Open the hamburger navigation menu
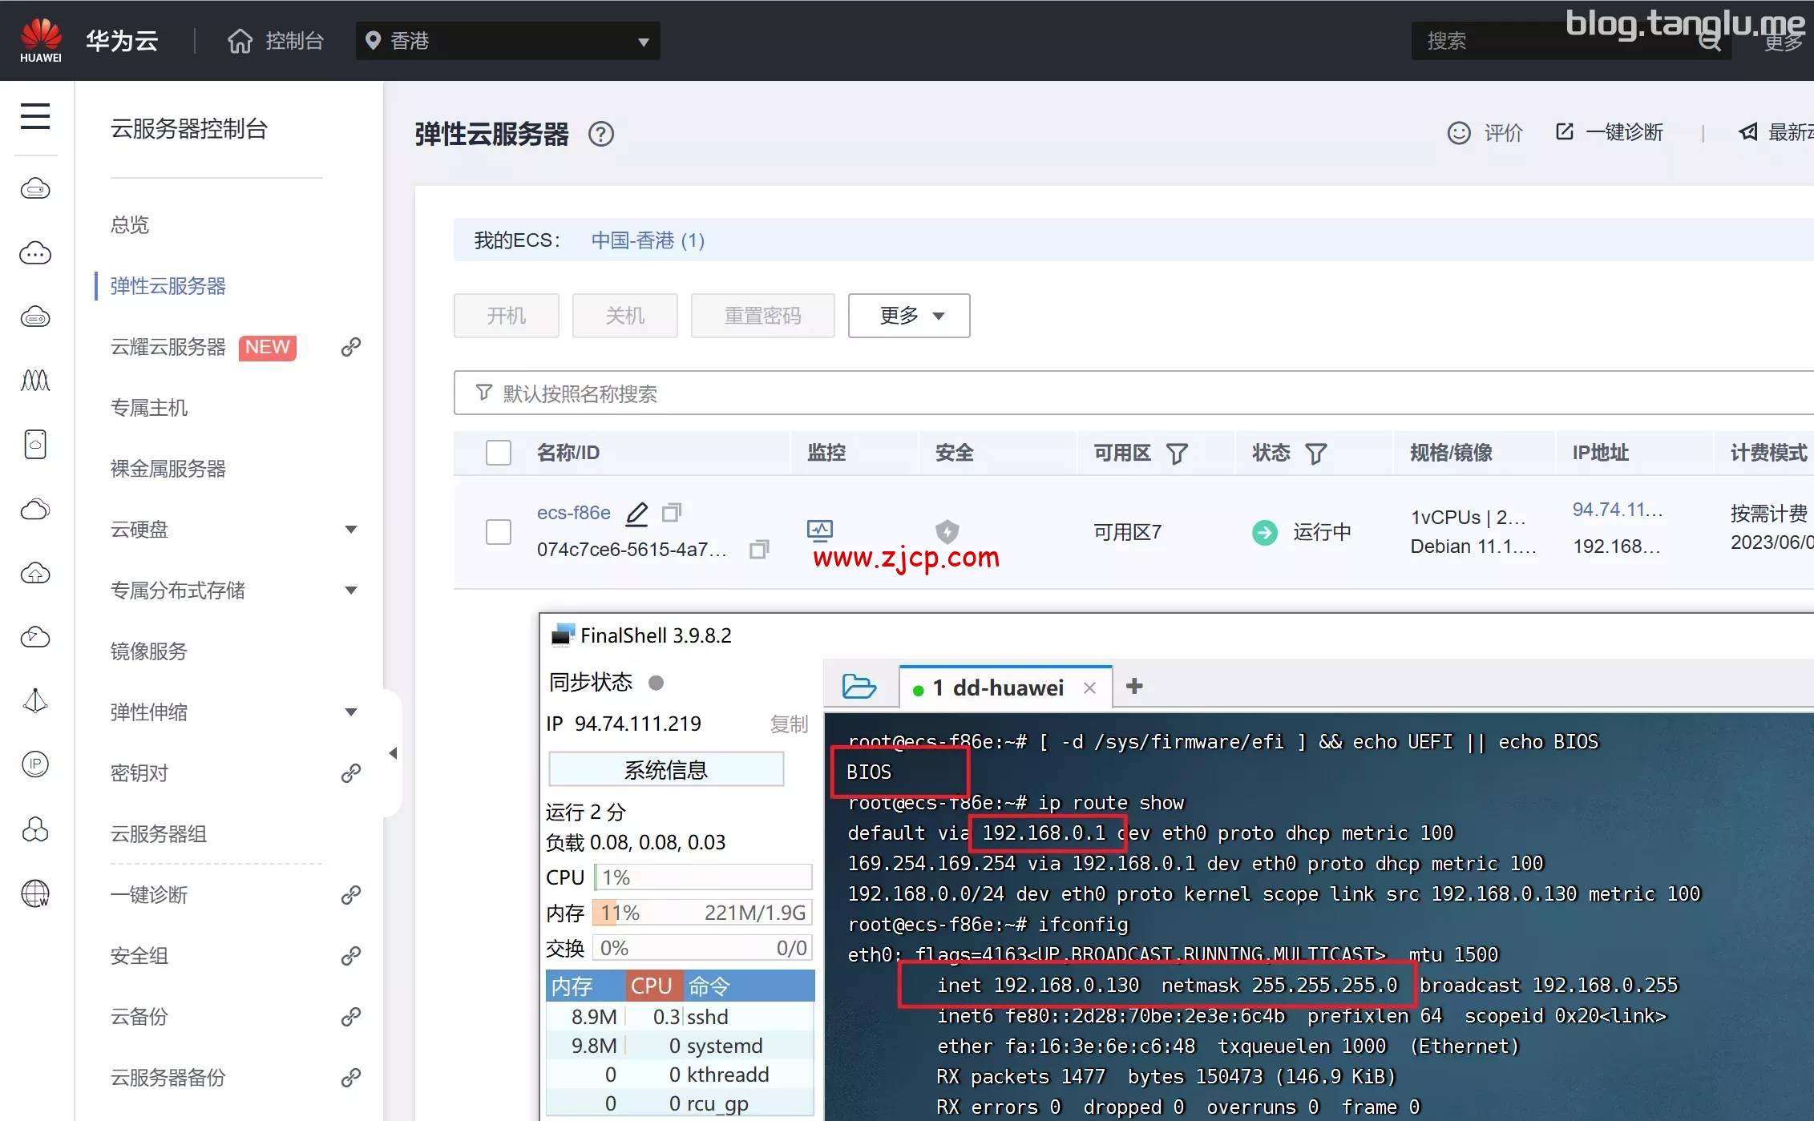Screen dimensions: 1814x1121 click(x=35, y=116)
